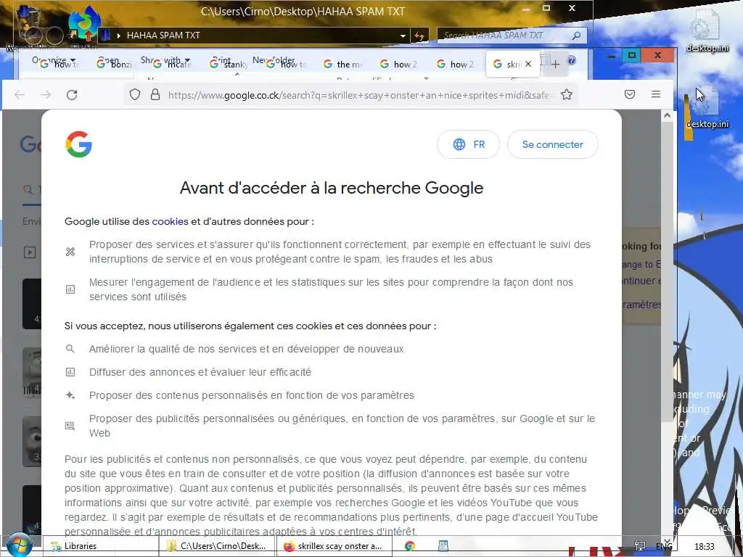
Task: Close the active skril tab
Action: coord(528,64)
